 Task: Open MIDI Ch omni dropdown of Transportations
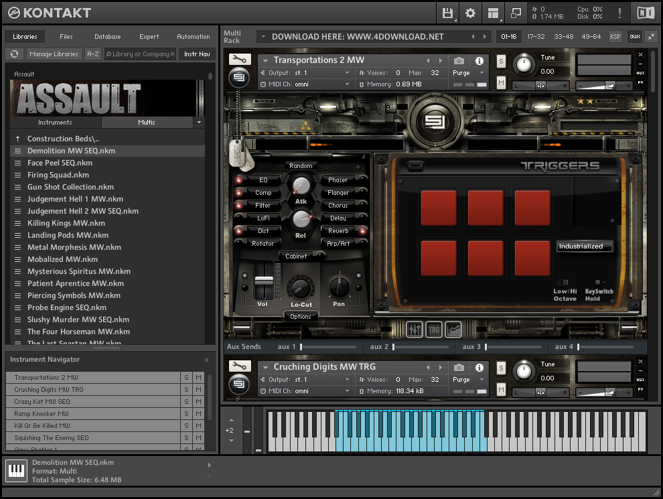click(x=347, y=84)
